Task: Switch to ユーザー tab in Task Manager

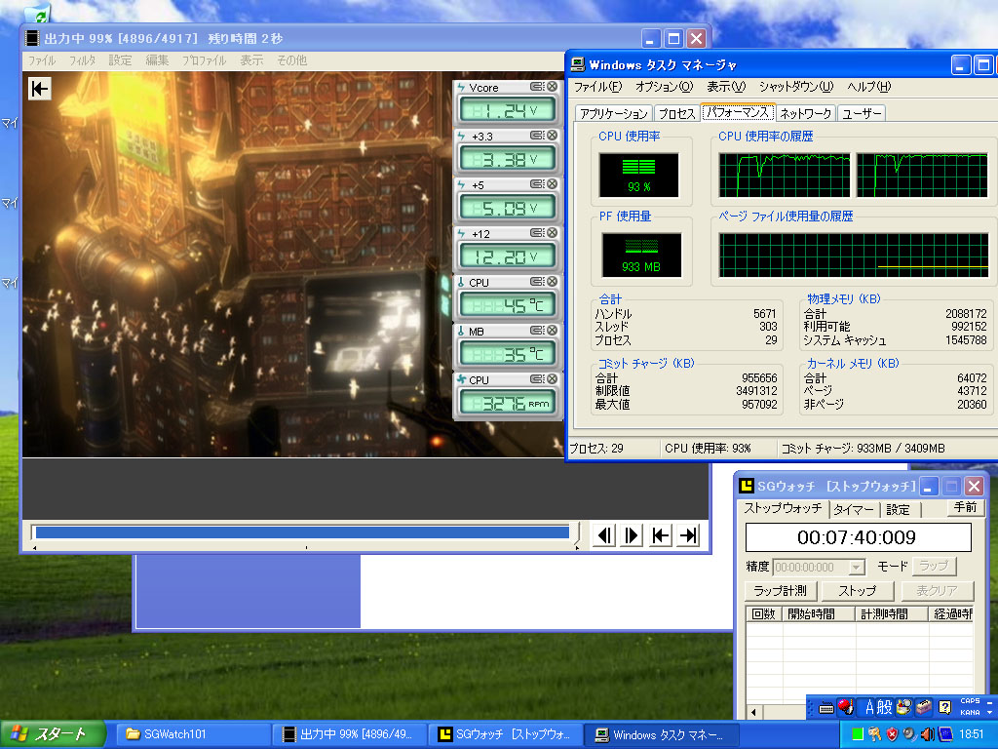Action: (862, 113)
